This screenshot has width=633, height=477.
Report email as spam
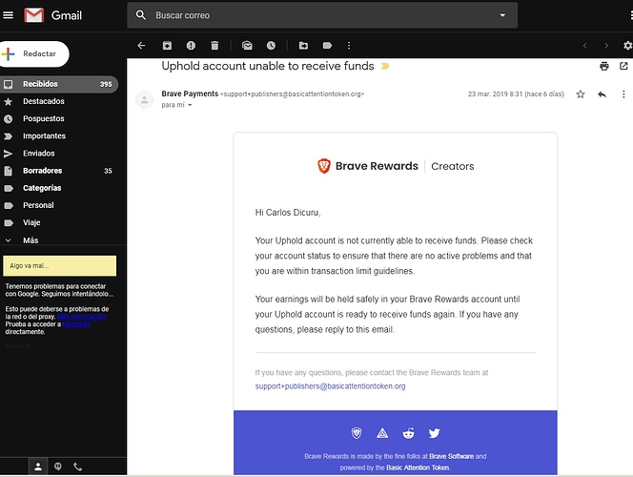(x=191, y=46)
